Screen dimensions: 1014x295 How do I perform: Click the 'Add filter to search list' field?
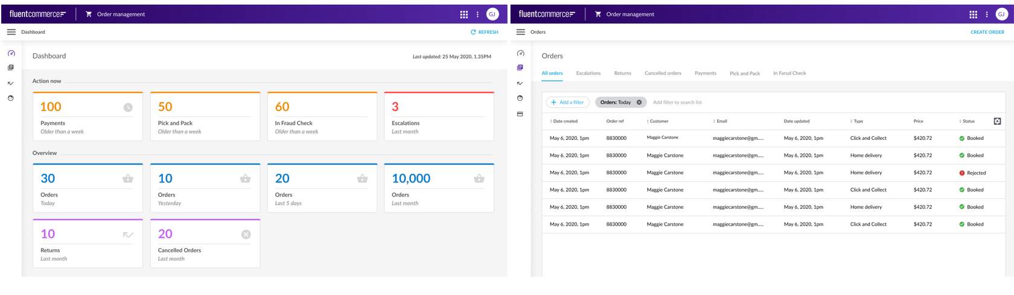pyautogui.click(x=677, y=103)
